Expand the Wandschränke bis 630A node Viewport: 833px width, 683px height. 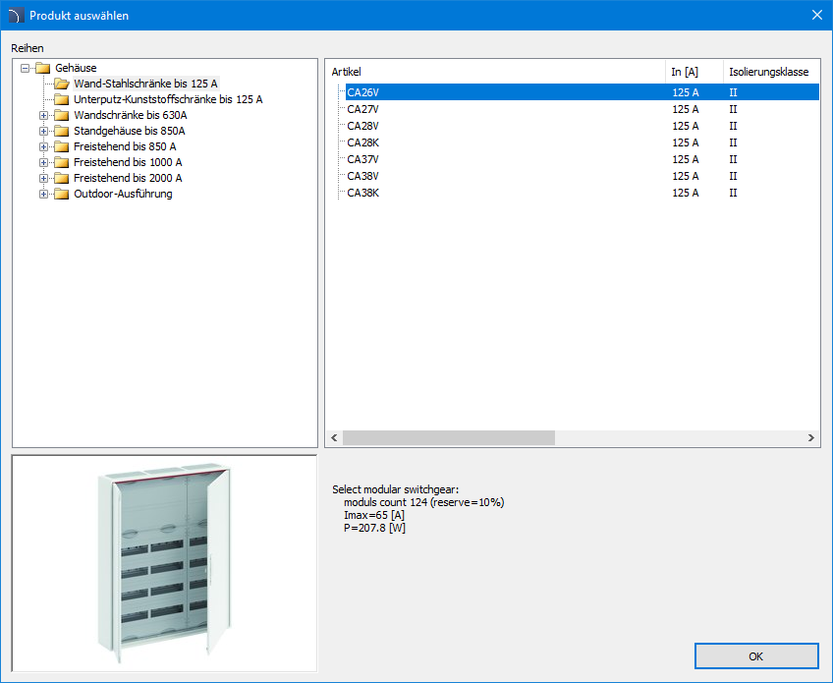(x=43, y=115)
